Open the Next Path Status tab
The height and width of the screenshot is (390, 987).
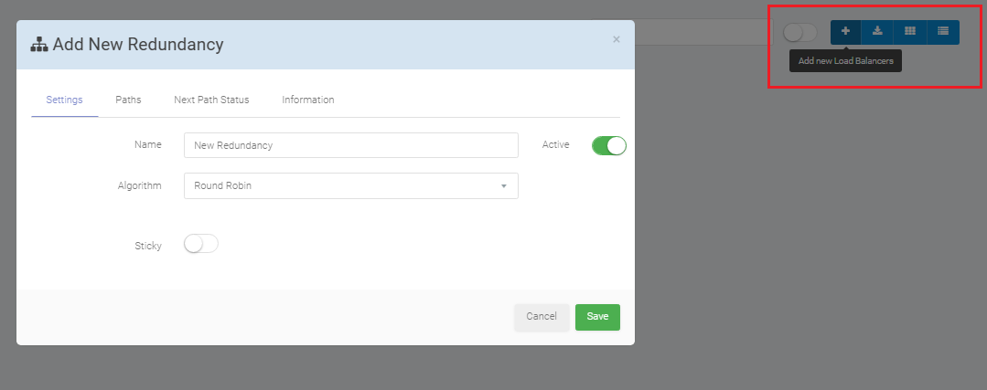[211, 100]
